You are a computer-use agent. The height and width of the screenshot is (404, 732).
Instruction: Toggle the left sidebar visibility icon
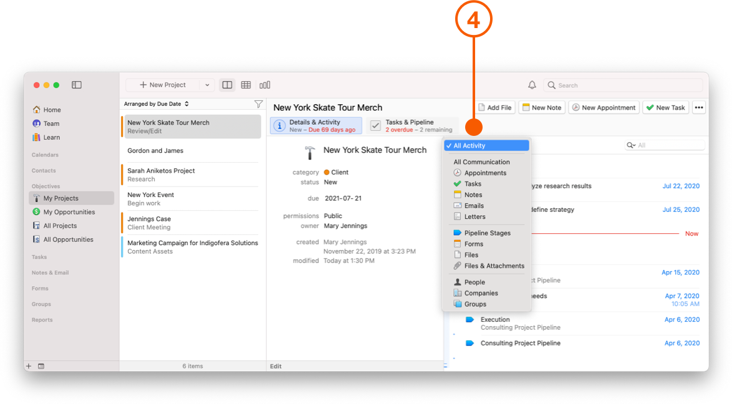(77, 85)
